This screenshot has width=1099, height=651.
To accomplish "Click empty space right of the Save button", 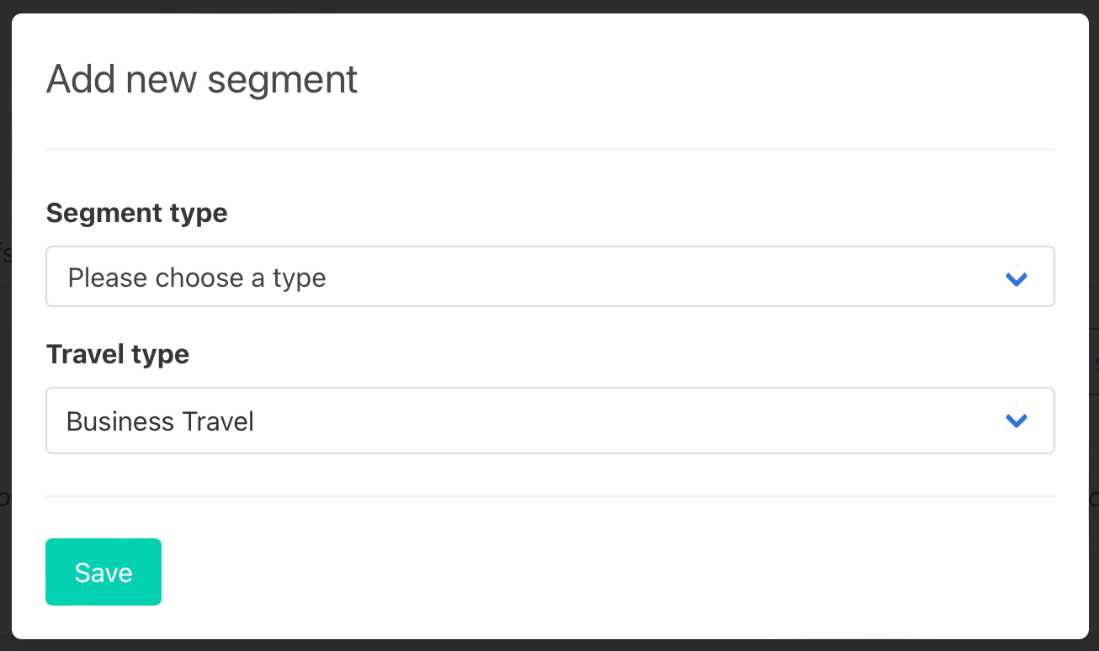I will click(x=589, y=572).
